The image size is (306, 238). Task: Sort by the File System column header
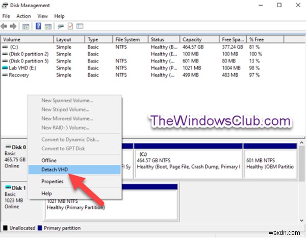coord(131,39)
